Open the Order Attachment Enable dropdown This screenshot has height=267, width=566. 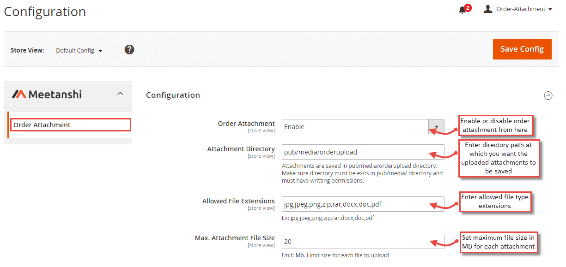pyautogui.click(x=436, y=126)
